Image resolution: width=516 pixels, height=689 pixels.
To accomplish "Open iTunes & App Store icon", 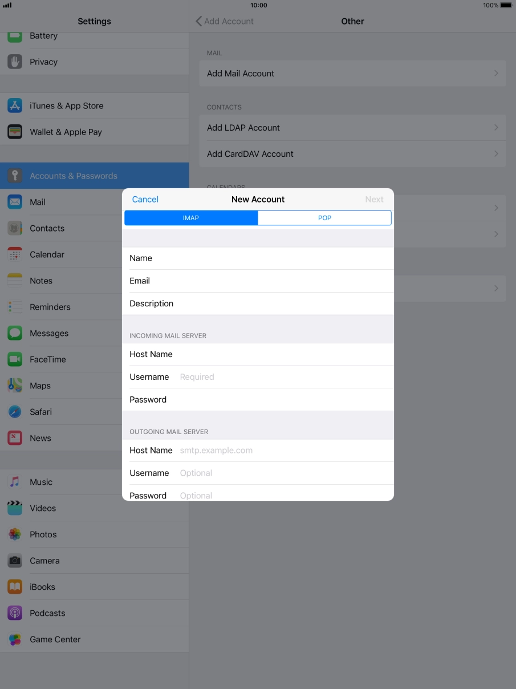I will point(14,106).
